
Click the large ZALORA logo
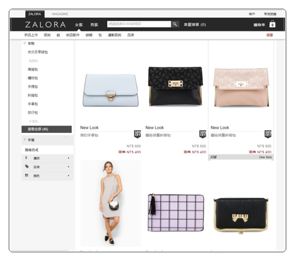coord(46,25)
